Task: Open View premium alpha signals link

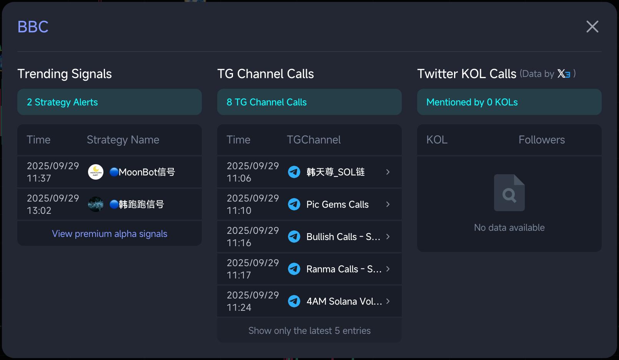Action: (110, 234)
